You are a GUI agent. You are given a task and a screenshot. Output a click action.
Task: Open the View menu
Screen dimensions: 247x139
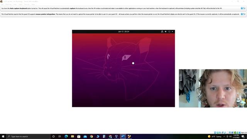click(15, 4)
